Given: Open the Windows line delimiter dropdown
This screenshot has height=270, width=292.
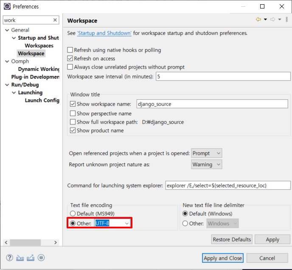Looking at the screenshot, I should click(x=222, y=223).
